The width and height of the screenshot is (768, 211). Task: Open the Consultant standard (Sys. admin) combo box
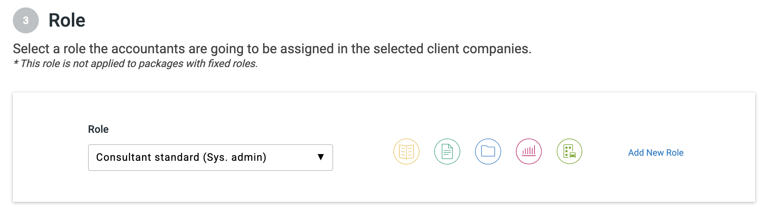[x=210, y=157]
